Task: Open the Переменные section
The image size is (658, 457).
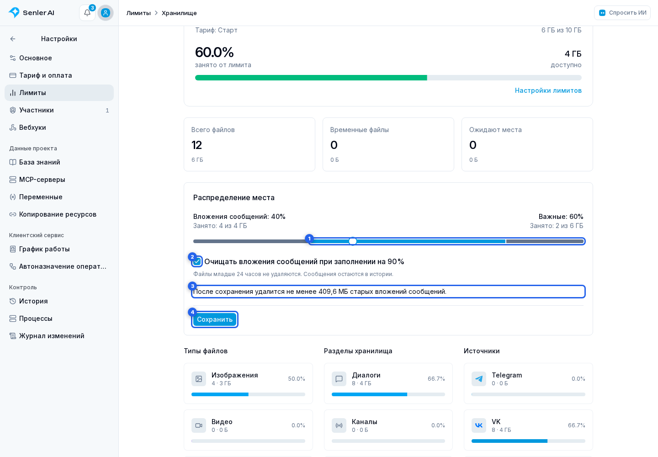Action: [x=59, y=197]
